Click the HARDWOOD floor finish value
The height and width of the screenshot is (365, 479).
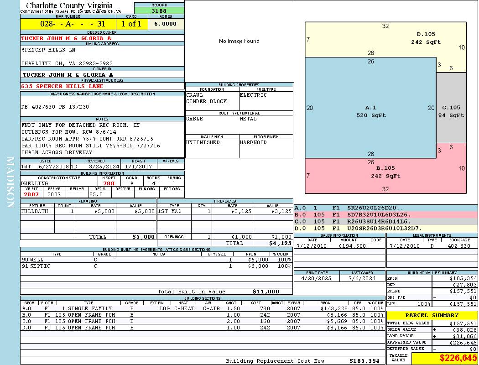click(x=253, y=142)
